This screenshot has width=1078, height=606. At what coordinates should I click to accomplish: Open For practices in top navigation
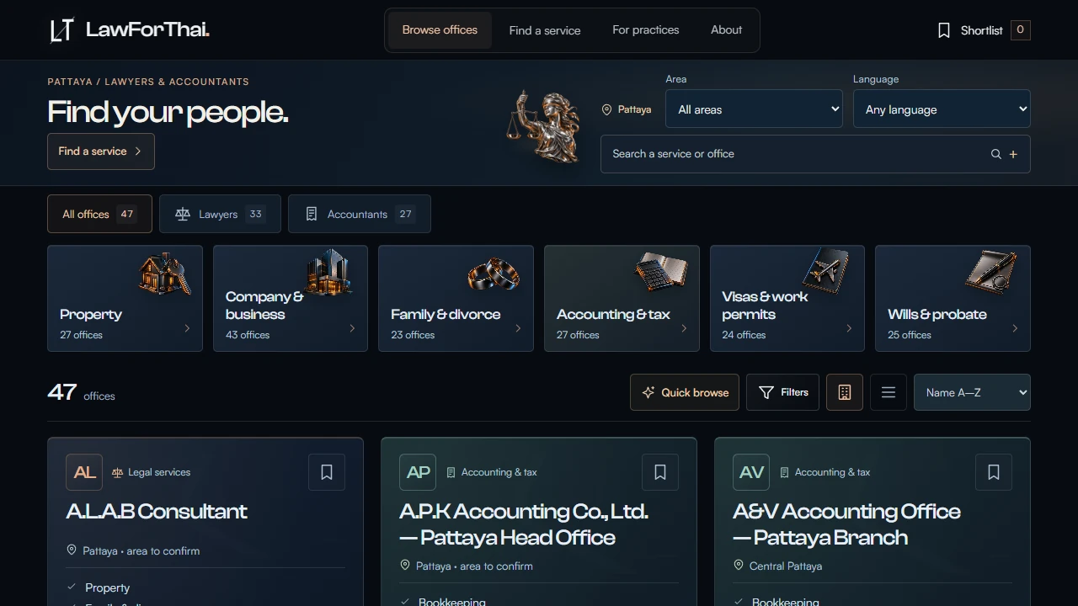646,30
